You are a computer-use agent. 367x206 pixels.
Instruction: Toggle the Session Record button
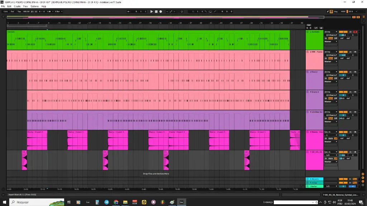pyautogui.click(x=182, y=11)
